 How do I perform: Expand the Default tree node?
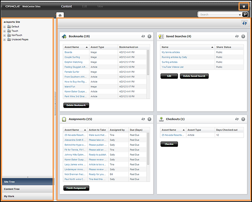coord(5,27)
